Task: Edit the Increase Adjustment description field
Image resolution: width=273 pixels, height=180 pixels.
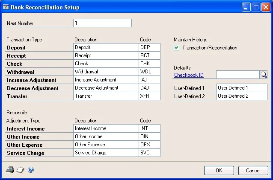Action: (106, 80)
